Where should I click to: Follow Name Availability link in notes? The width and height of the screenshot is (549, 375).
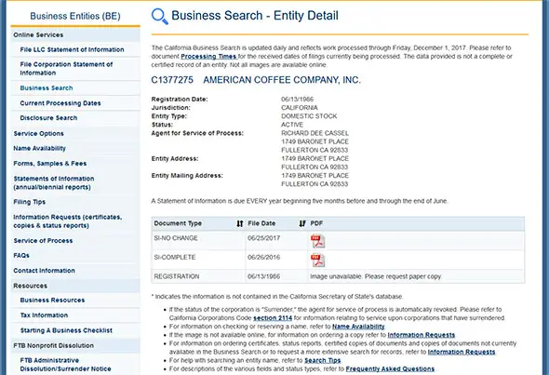point(358,327)
